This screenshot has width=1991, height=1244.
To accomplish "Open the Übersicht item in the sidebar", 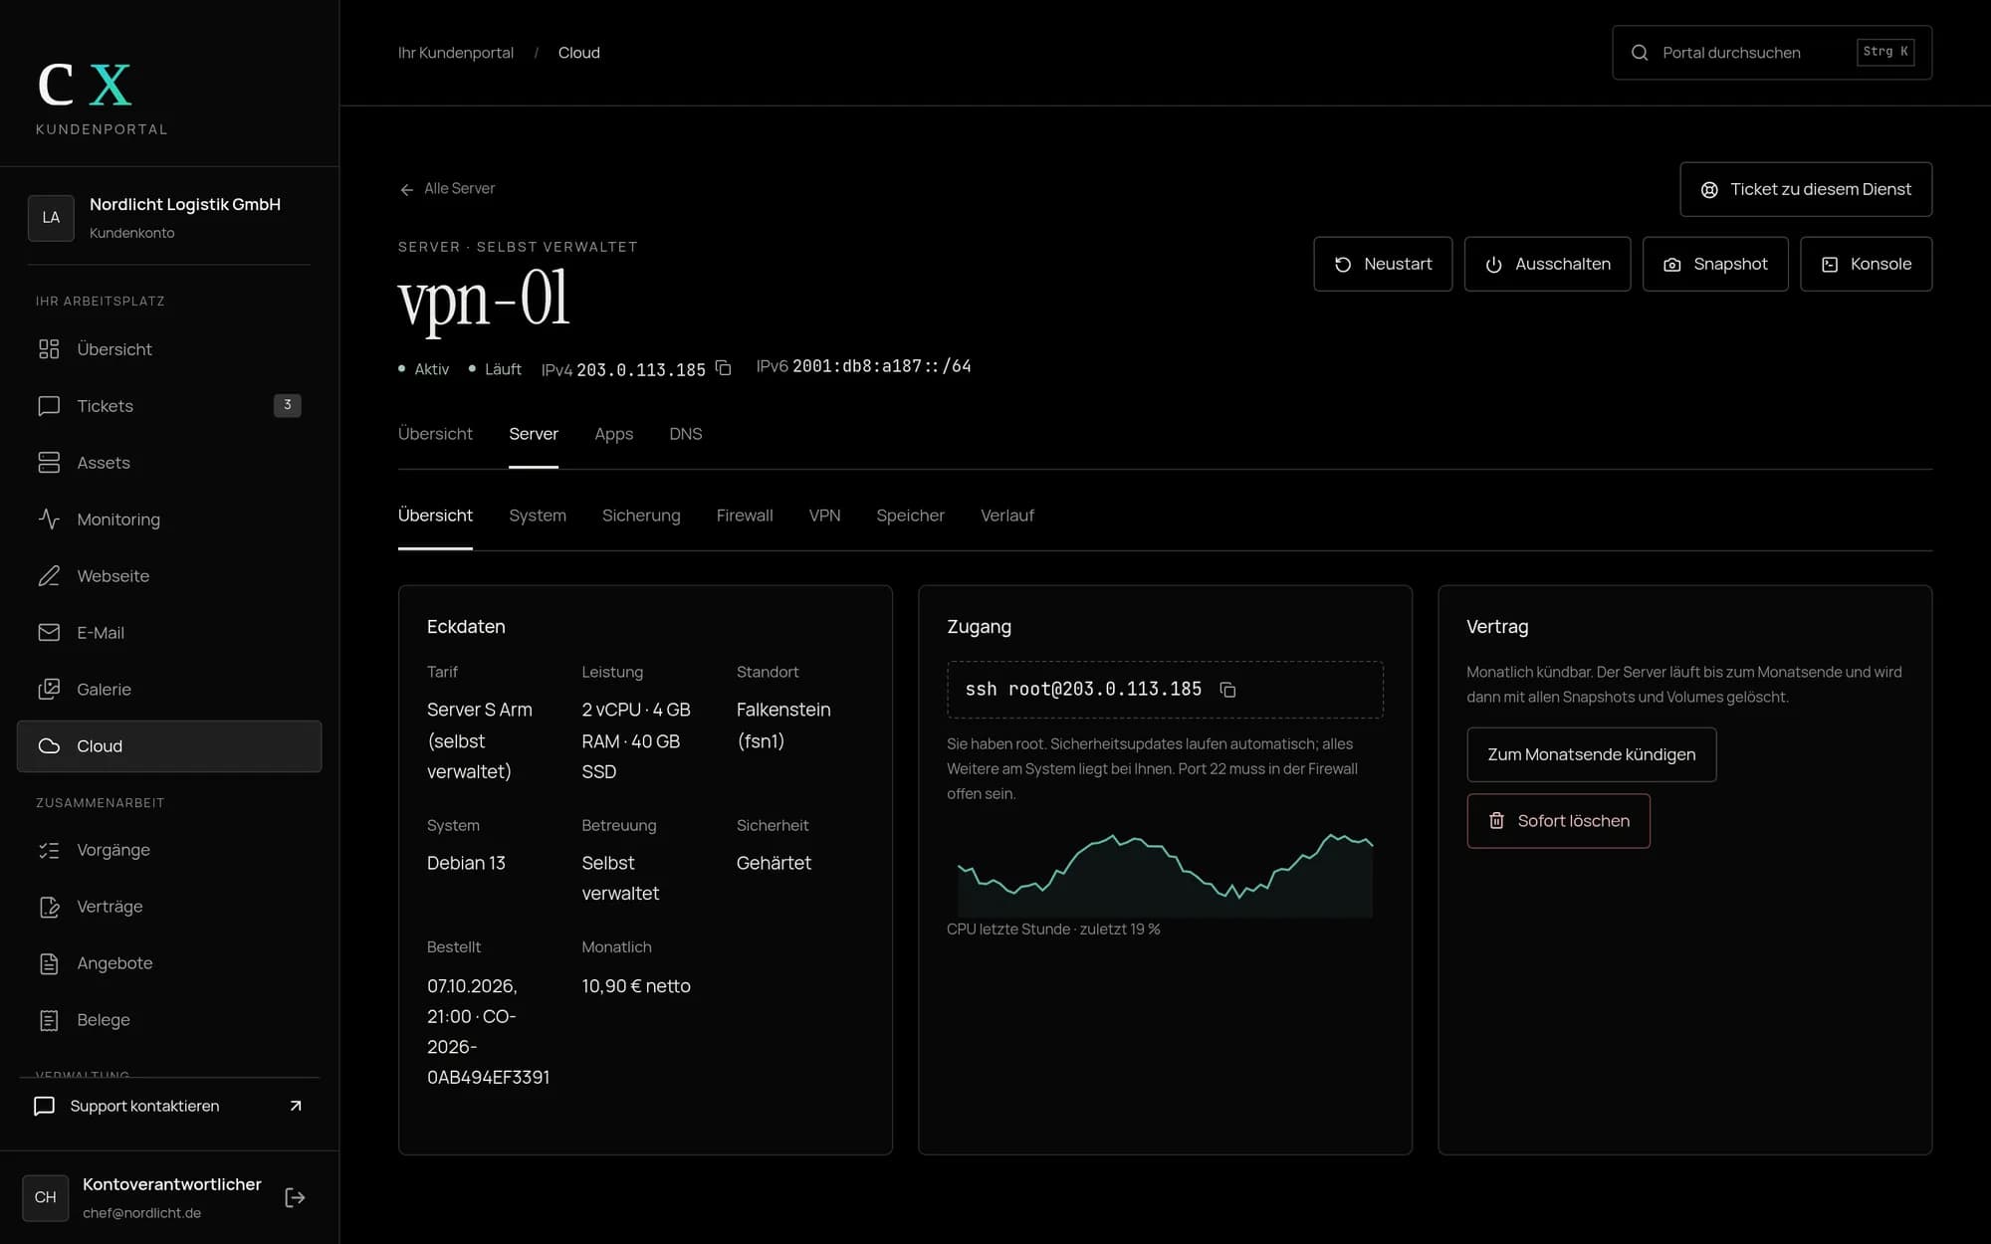I will click(169, 349).
